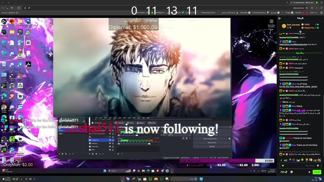This screenshot has width=324, height=182.
Task: Click the green sparkle icon in chat input
Action: tap(283, 166)
